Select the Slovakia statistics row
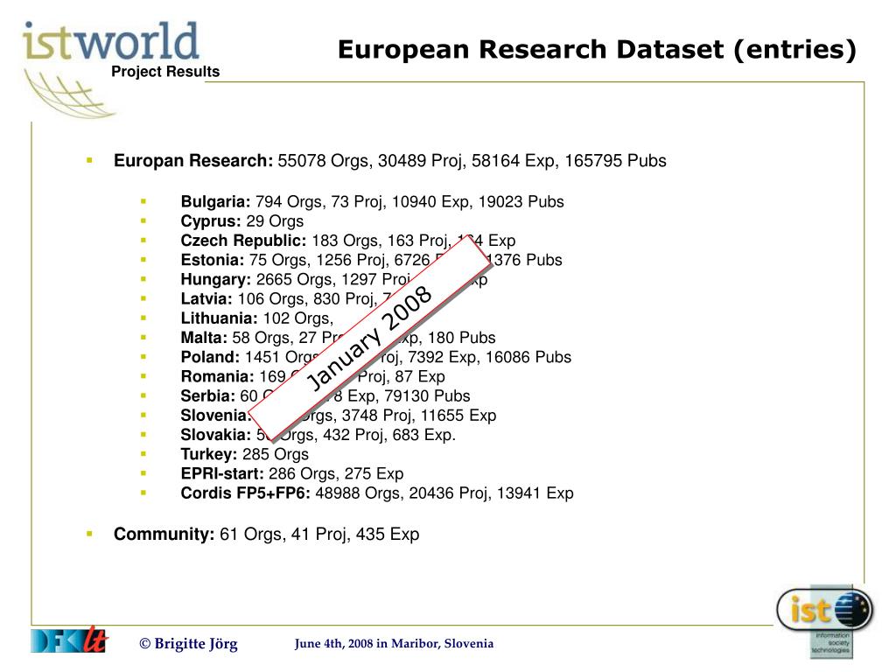 [318, 435]
